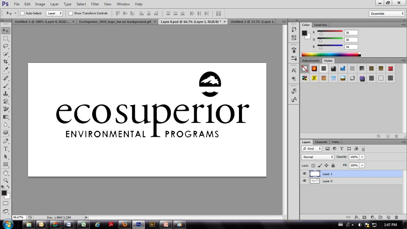Viewport: 407px width, 229px height.
Task: Link layers icon in Layers panel
Action: pyautogui.click(x=348, y=217)
